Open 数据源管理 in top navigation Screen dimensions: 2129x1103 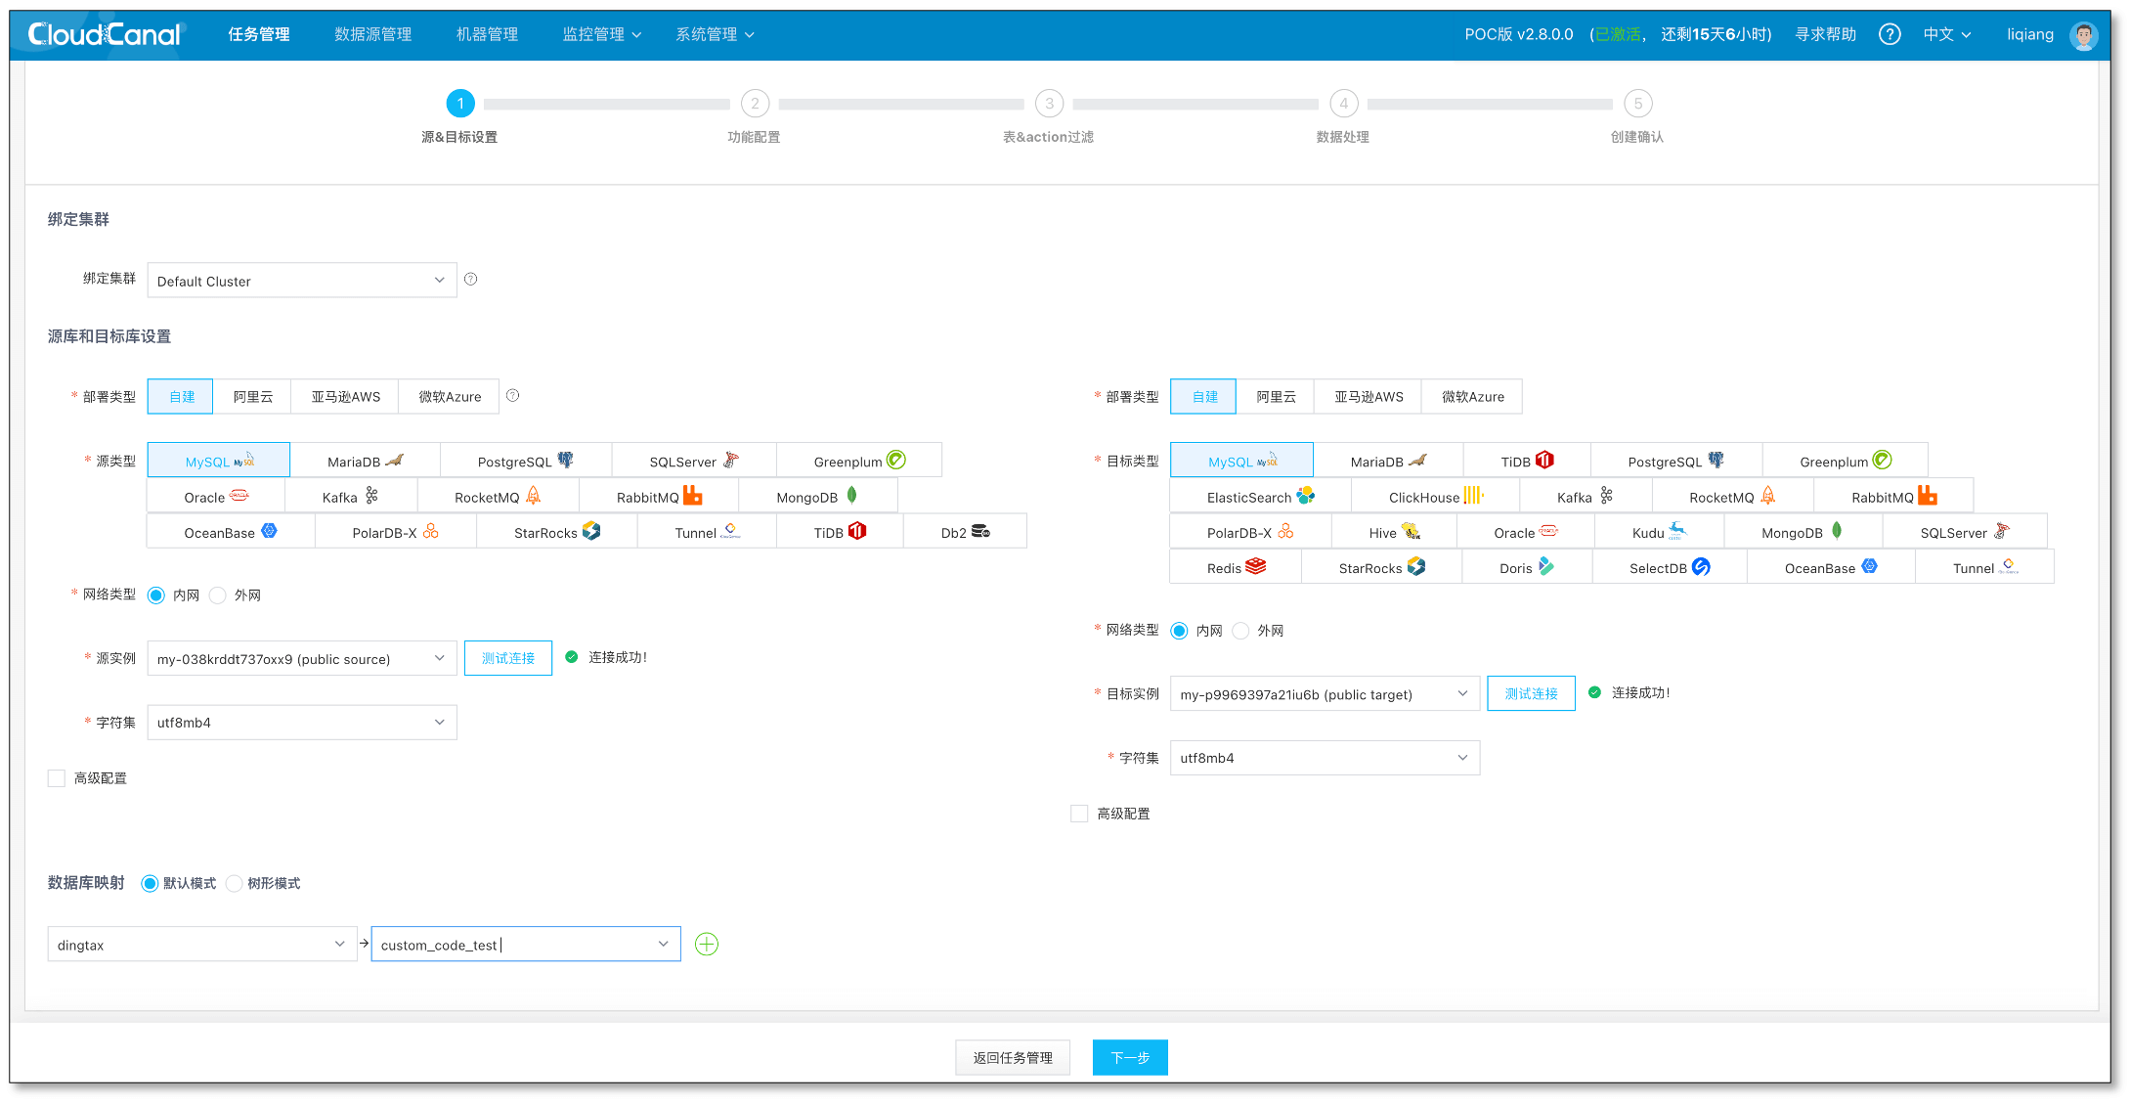pyautogui.click(x=372, y=34)
